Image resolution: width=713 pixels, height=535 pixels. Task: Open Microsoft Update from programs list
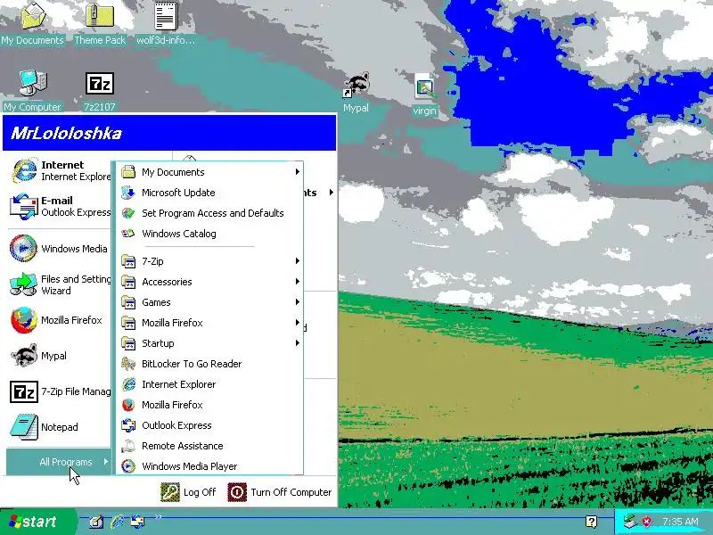(x=209, y=193)
